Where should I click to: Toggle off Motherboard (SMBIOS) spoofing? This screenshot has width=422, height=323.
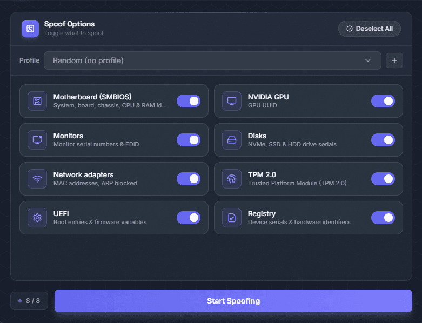(x=189, y=101)
